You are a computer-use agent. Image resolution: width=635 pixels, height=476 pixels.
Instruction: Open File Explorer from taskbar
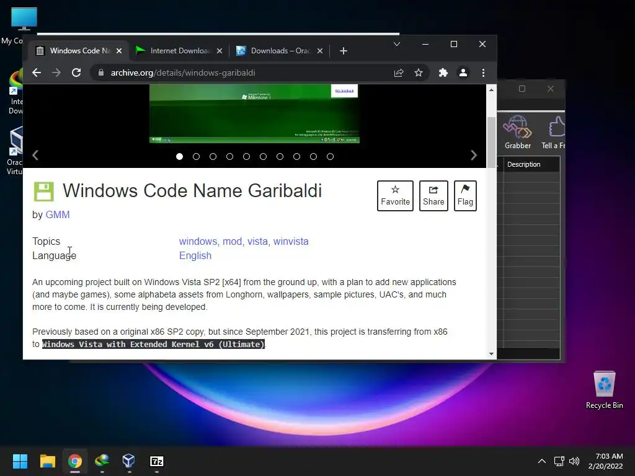click(x=47, y=461)
